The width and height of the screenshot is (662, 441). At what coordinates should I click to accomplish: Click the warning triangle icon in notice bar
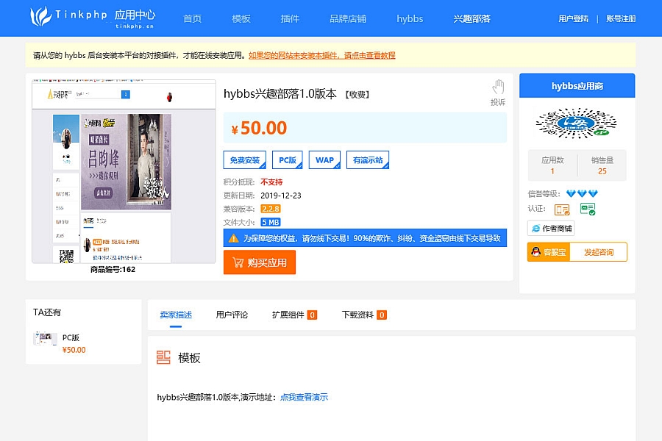(233, 238)
